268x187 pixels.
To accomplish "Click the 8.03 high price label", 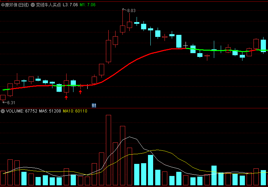I will tap(131, 11).
